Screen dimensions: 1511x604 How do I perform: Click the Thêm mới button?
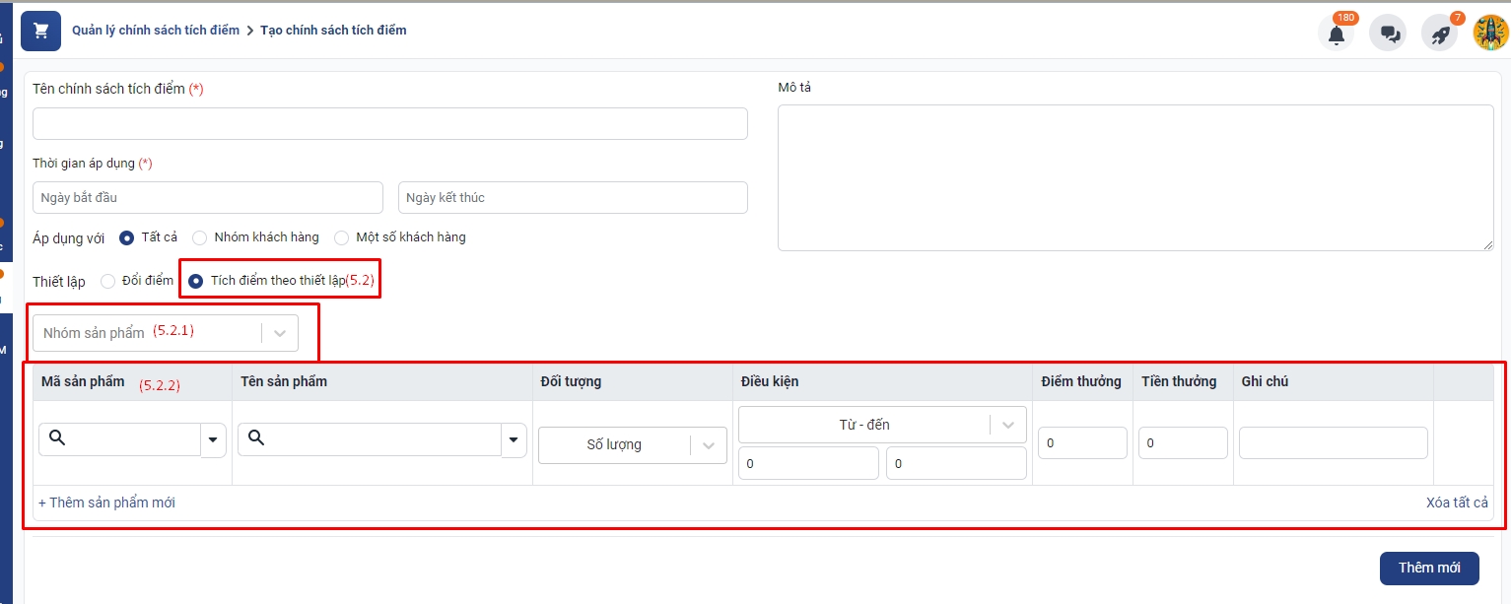point(1428,568)
